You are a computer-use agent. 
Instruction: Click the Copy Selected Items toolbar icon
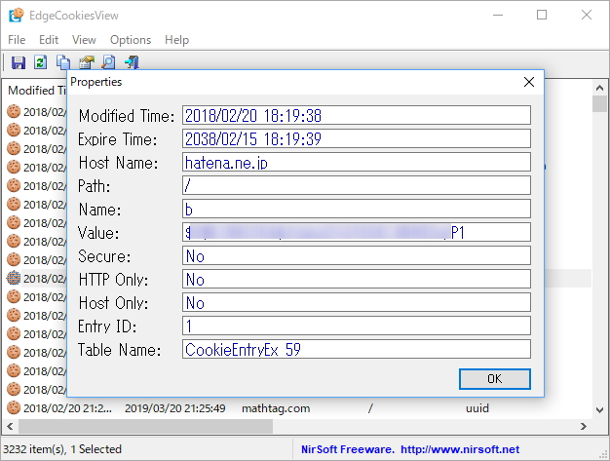(x=63, y=62)
